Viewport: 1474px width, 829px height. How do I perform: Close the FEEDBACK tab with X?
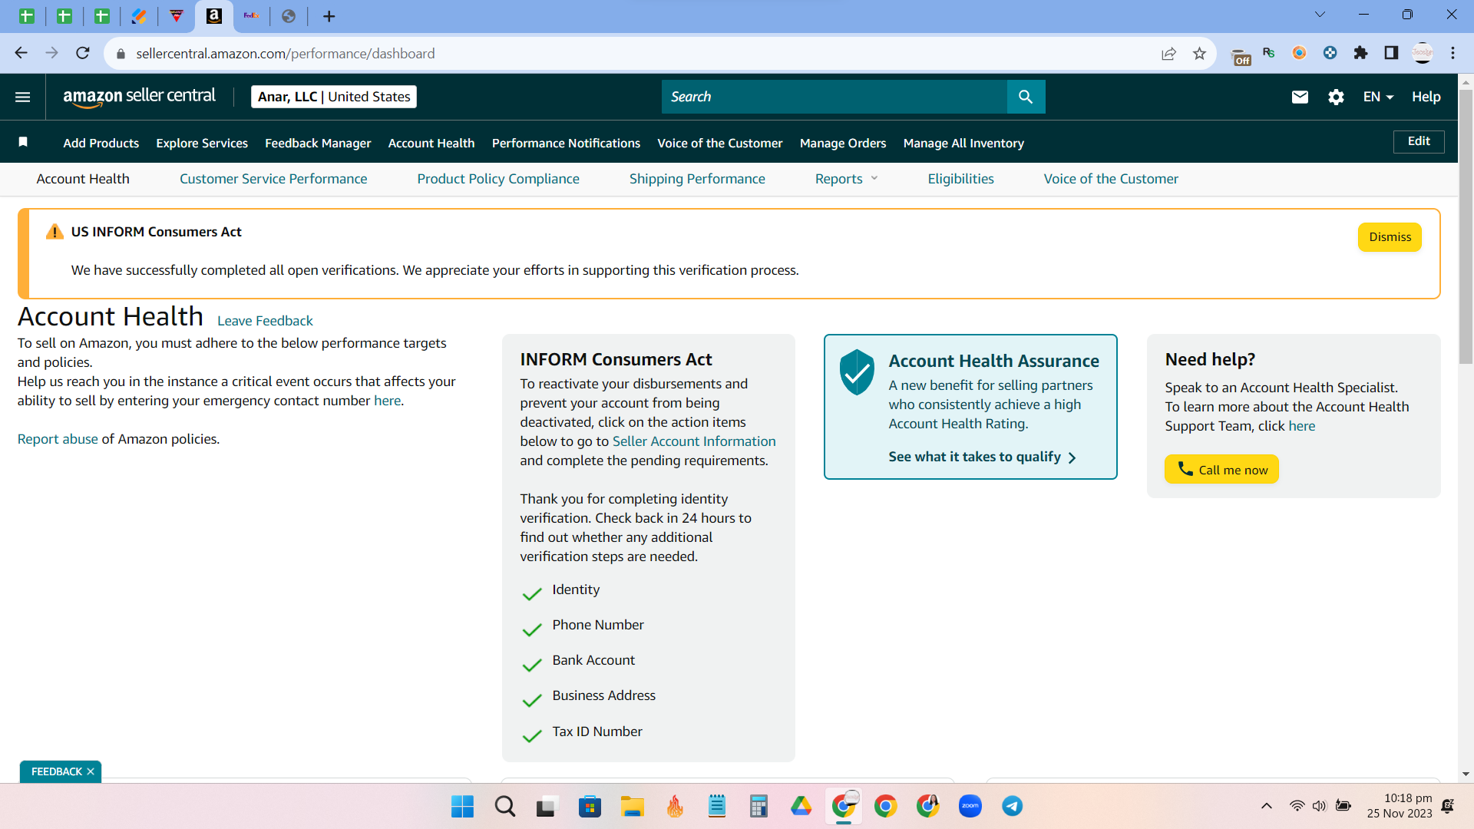[x=91, y=771]
